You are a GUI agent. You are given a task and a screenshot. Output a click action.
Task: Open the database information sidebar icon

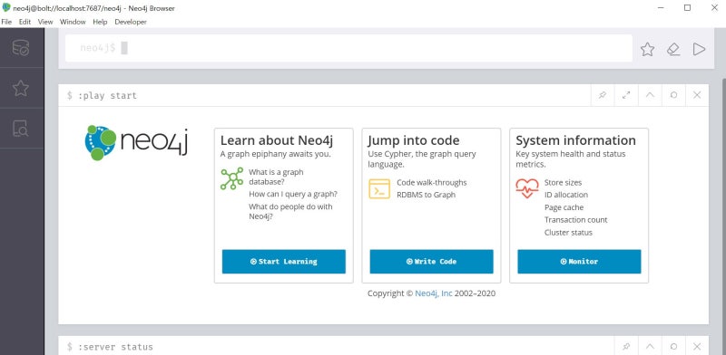[21, 48]
